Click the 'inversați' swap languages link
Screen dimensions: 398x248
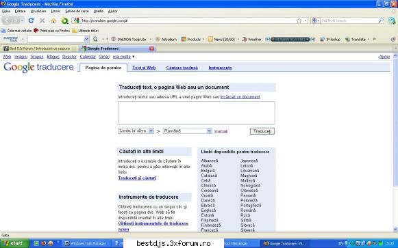(x=221, y=131)
